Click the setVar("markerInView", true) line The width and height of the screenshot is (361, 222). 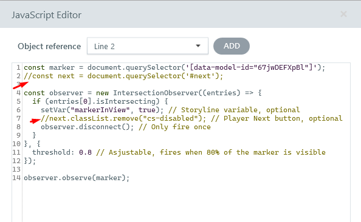click(170, 110)
